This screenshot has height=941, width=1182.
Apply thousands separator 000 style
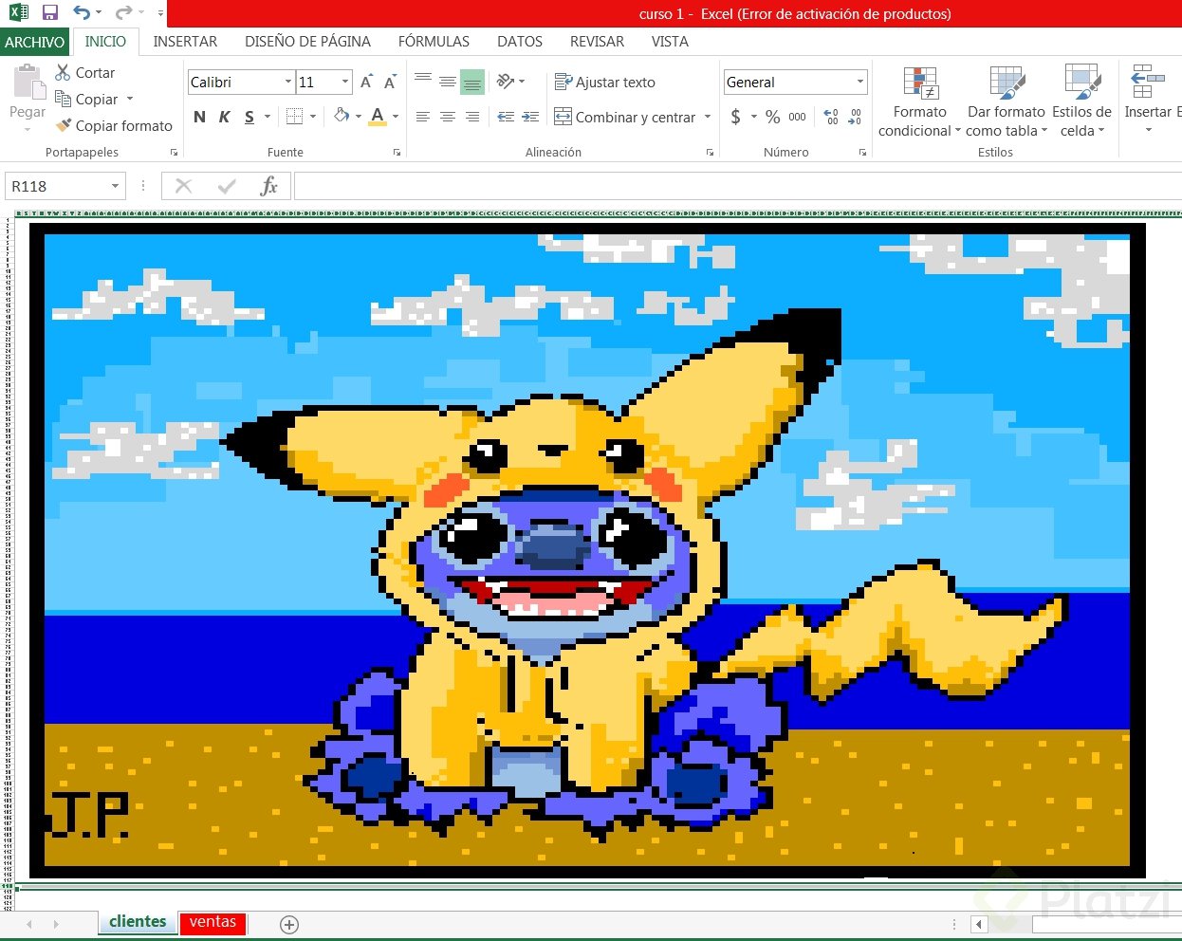click(x=797, y=117)
